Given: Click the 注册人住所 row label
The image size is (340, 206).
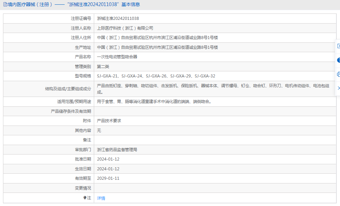Looking at the screenshot, I should click(x=81, y=38).
